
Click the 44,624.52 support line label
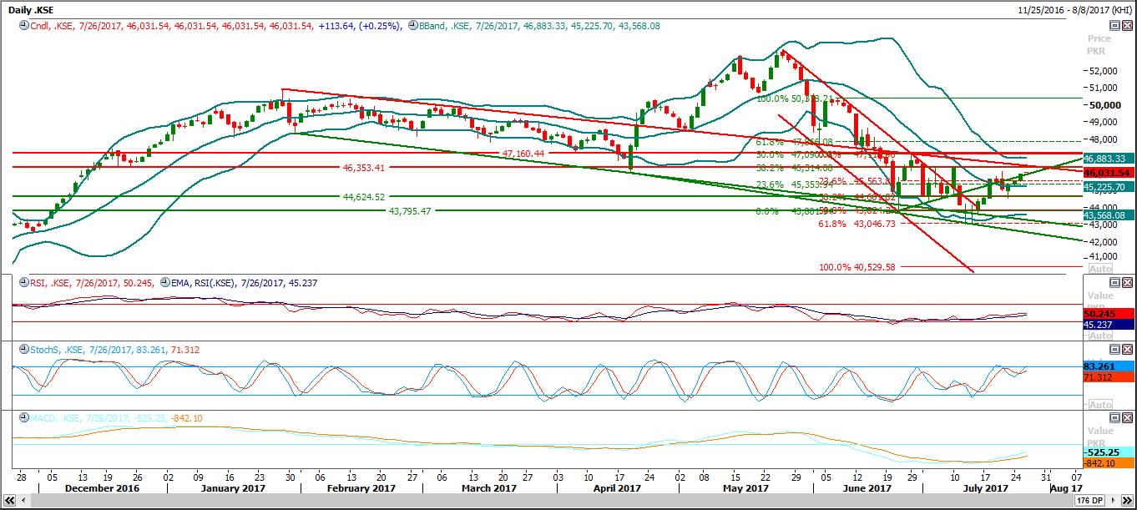(x=363, y=197)
